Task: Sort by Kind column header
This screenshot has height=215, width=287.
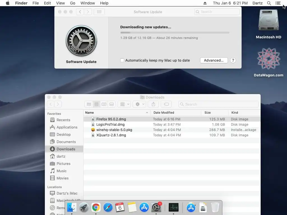Action: point(244,113)
